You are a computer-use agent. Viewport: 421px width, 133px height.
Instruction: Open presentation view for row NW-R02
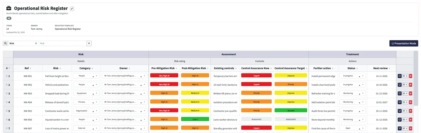point(399,85)
